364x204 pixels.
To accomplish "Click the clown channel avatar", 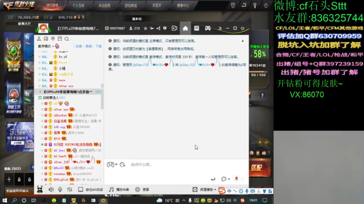I will tap(43, 29).
